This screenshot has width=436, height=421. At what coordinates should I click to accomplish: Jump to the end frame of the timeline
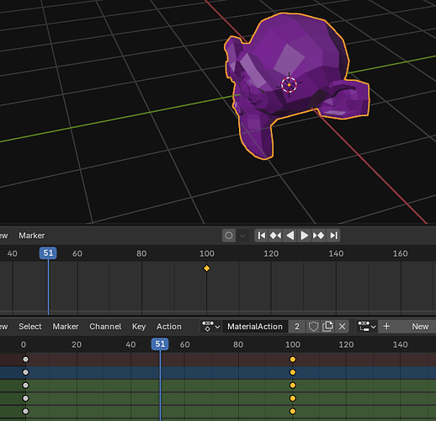(x=333, y=236)
